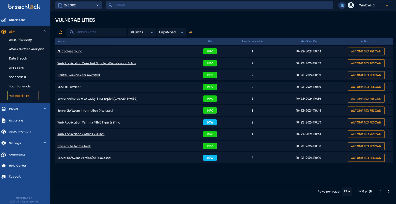Open Scan Status in sidebar
The height and width of the screenshot is (204, 396).
coord(18,77)
